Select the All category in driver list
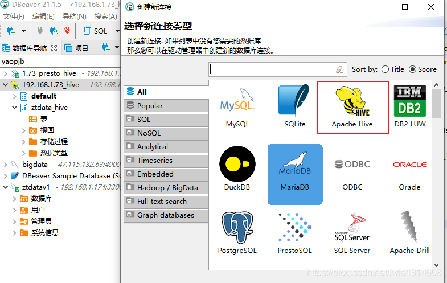This screenshot has width=447, height=283. [166, 92]
